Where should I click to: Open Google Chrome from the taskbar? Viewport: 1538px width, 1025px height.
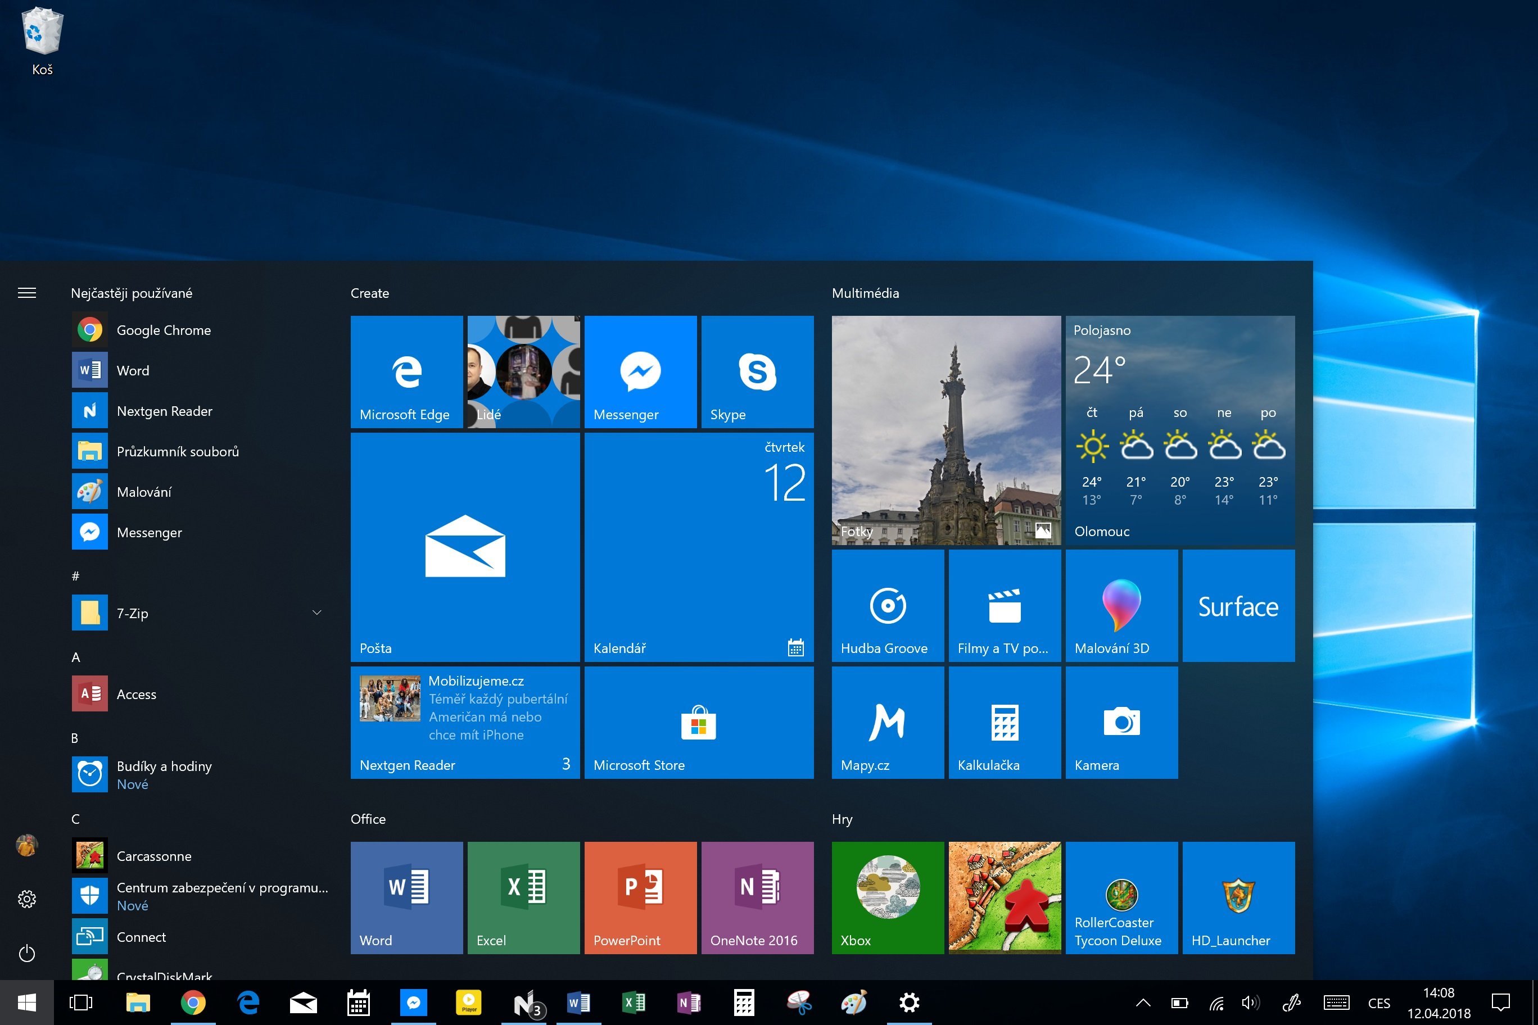tap(193, 1003)
